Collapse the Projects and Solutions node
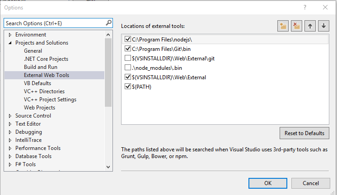Screen dimensions: 337x195 point(10,43)
